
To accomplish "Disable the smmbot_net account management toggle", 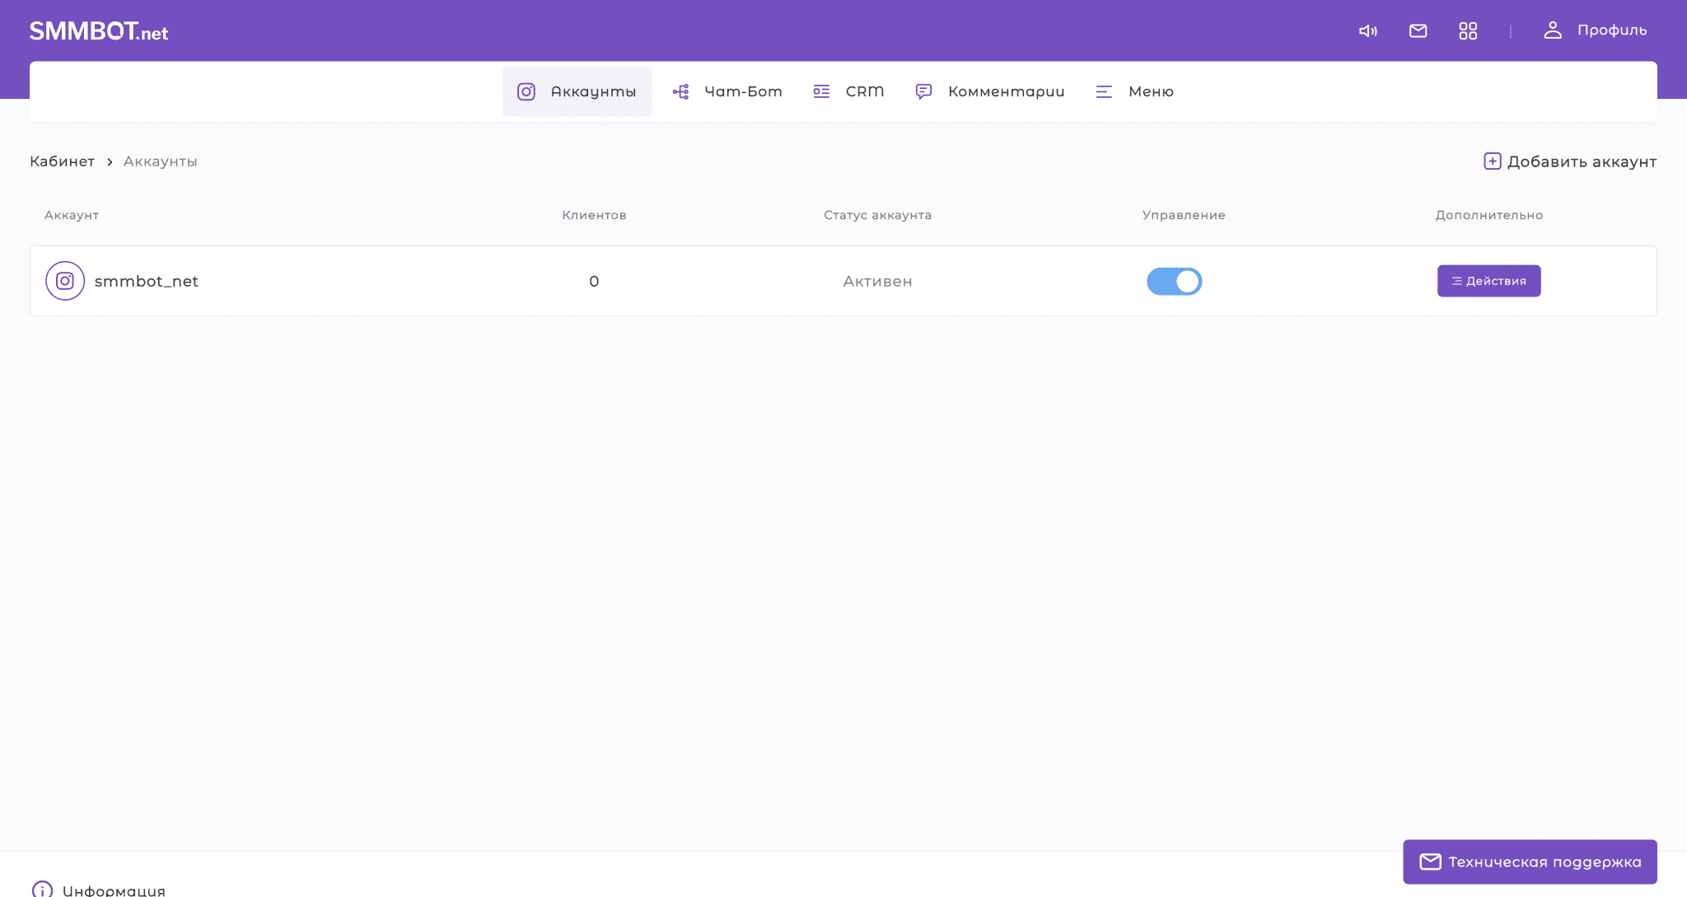I will click(1175, 281).
